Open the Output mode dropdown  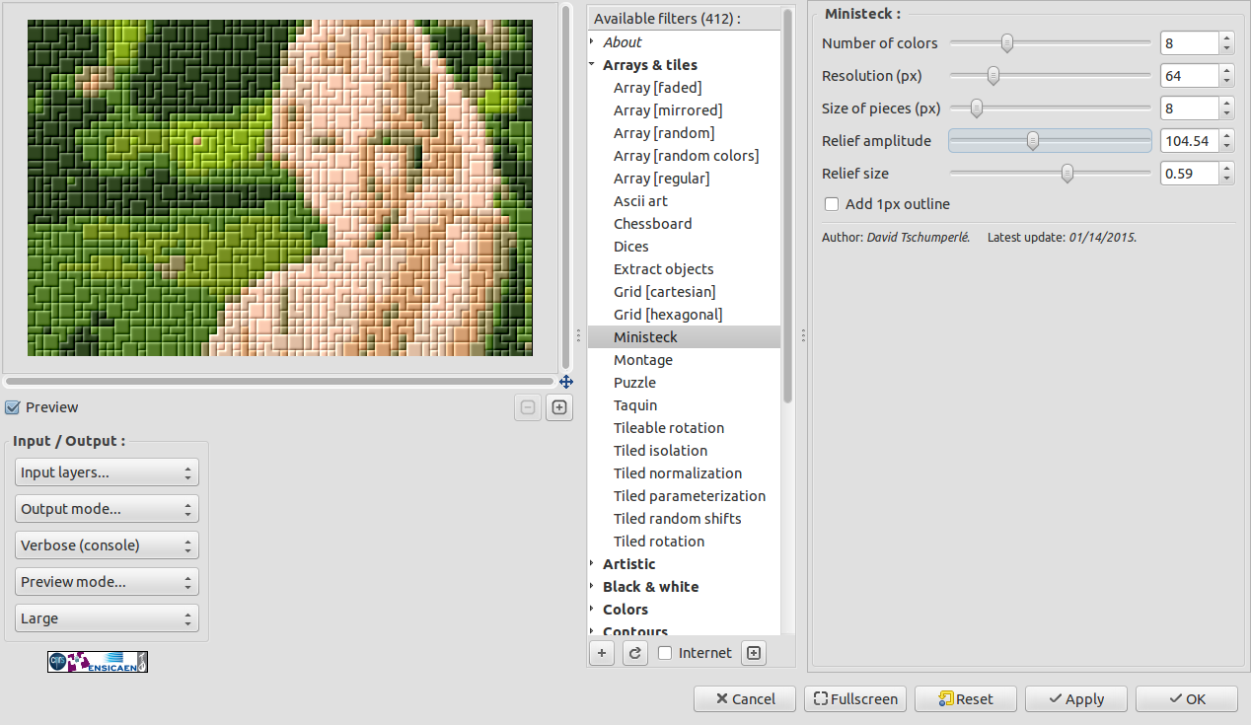[x=107, y=509]
